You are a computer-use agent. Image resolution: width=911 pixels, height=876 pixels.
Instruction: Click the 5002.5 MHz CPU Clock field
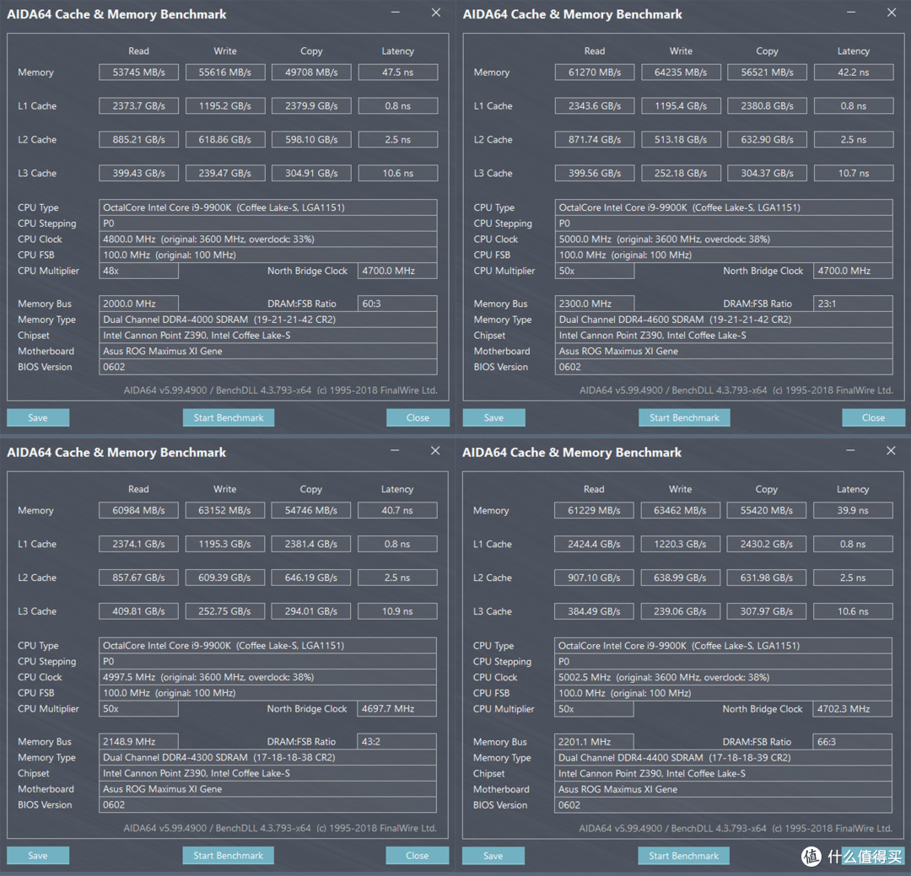pyautogui.click(x=724, y=677)
